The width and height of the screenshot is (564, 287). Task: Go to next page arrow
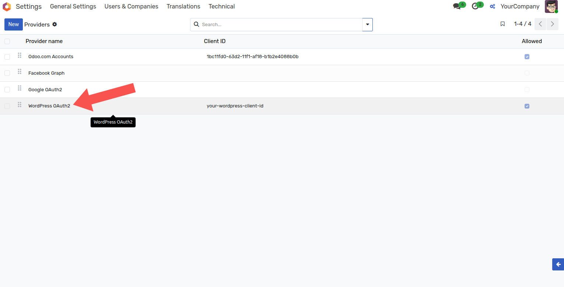tap(552, 24)
